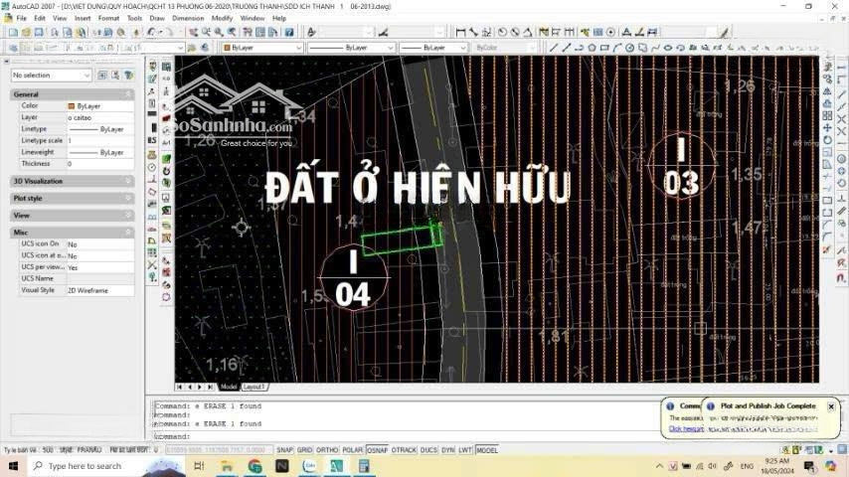Image resolution: width=849 pixels, height=477 pixels.
Task: Open the File menu
Action: [x=22, y=18]
